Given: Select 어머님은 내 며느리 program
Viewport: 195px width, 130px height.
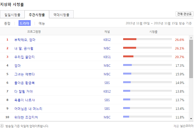Looking at the screenshot, I should point(28,109).
